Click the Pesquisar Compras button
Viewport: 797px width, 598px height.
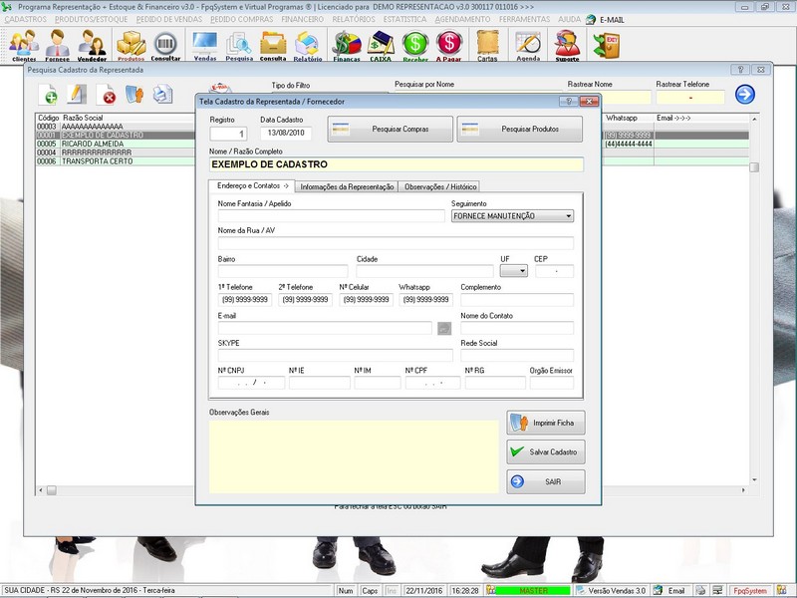coord(390,130)
